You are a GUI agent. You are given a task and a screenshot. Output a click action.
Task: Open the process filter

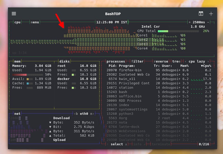pos(138,61)
